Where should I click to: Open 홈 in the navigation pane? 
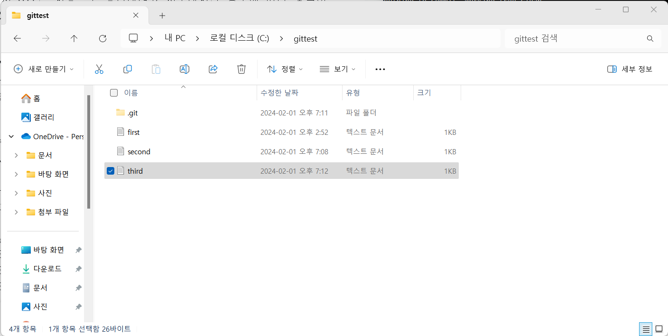pyautogui.click(x=31, y=98)
